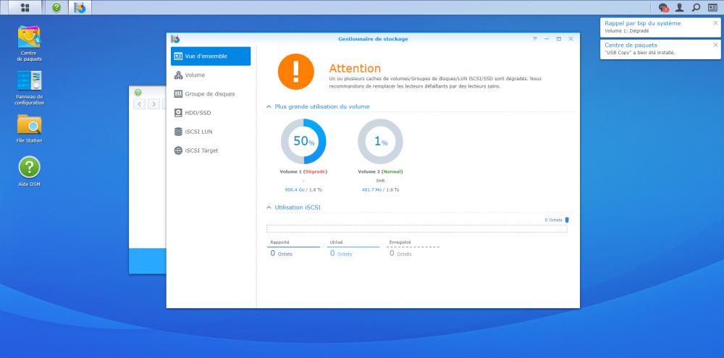Switch to the Volume tab
Screen dimensions: 724x358
(194, 75)
